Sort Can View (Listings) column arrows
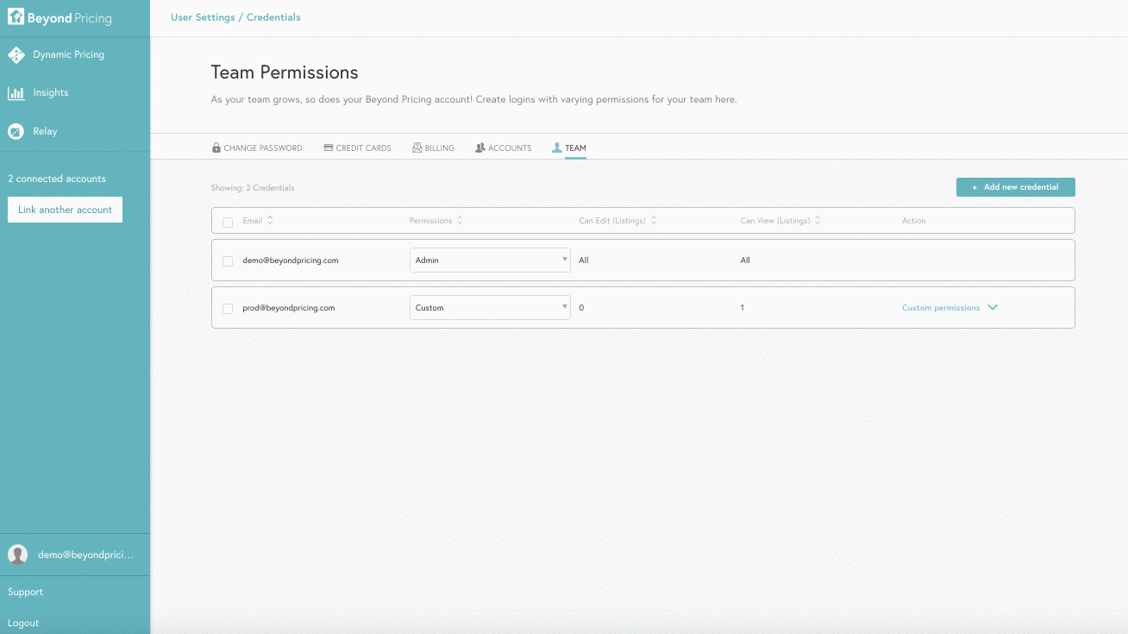This screenshot has width=1128, height=634. [818, 220]
